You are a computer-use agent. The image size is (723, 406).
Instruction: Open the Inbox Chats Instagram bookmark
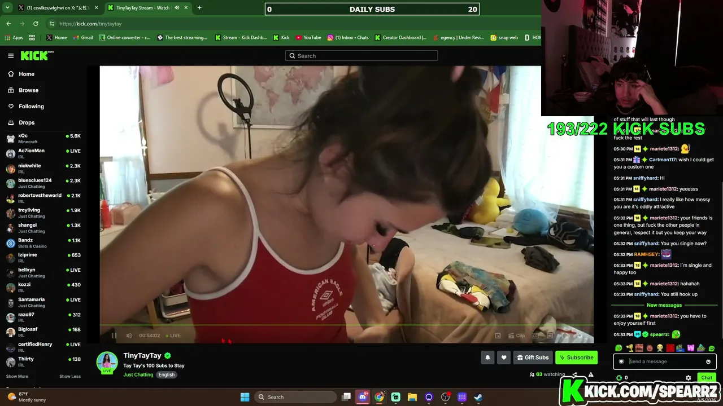pos(348,38)
